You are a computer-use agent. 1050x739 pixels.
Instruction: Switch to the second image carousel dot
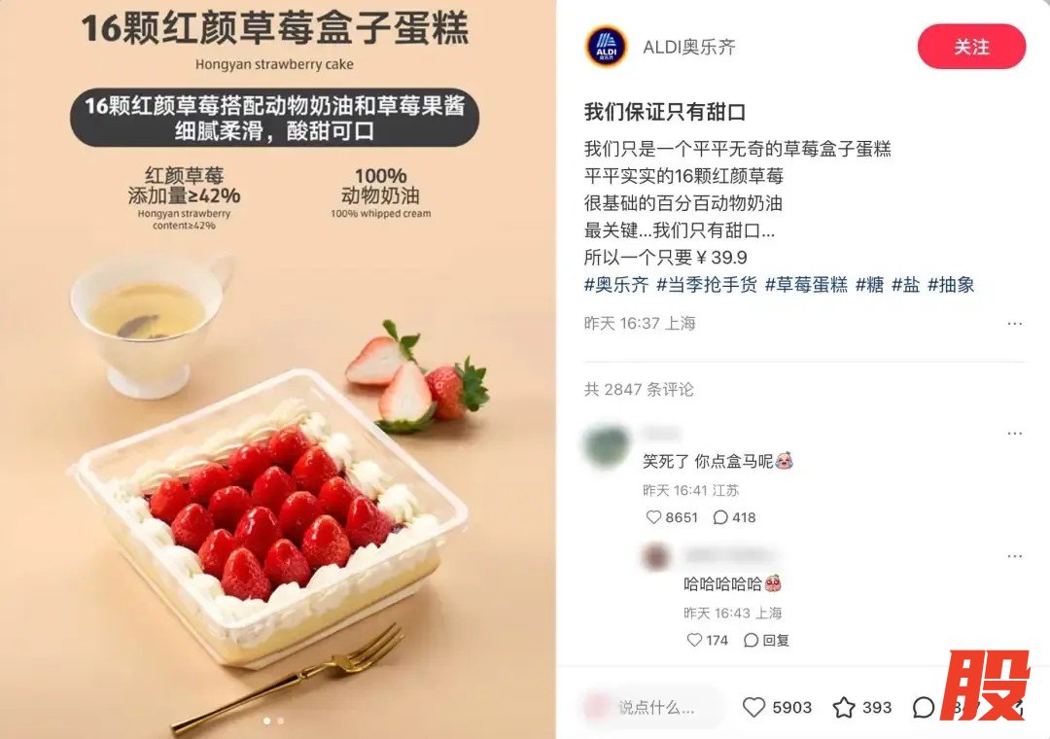[x=281, y=721]
